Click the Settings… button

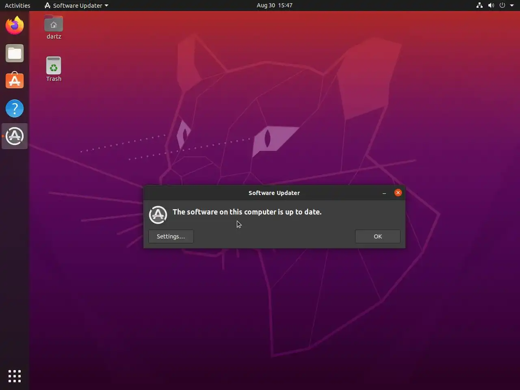pyautogui.click(x=171, y=236)
